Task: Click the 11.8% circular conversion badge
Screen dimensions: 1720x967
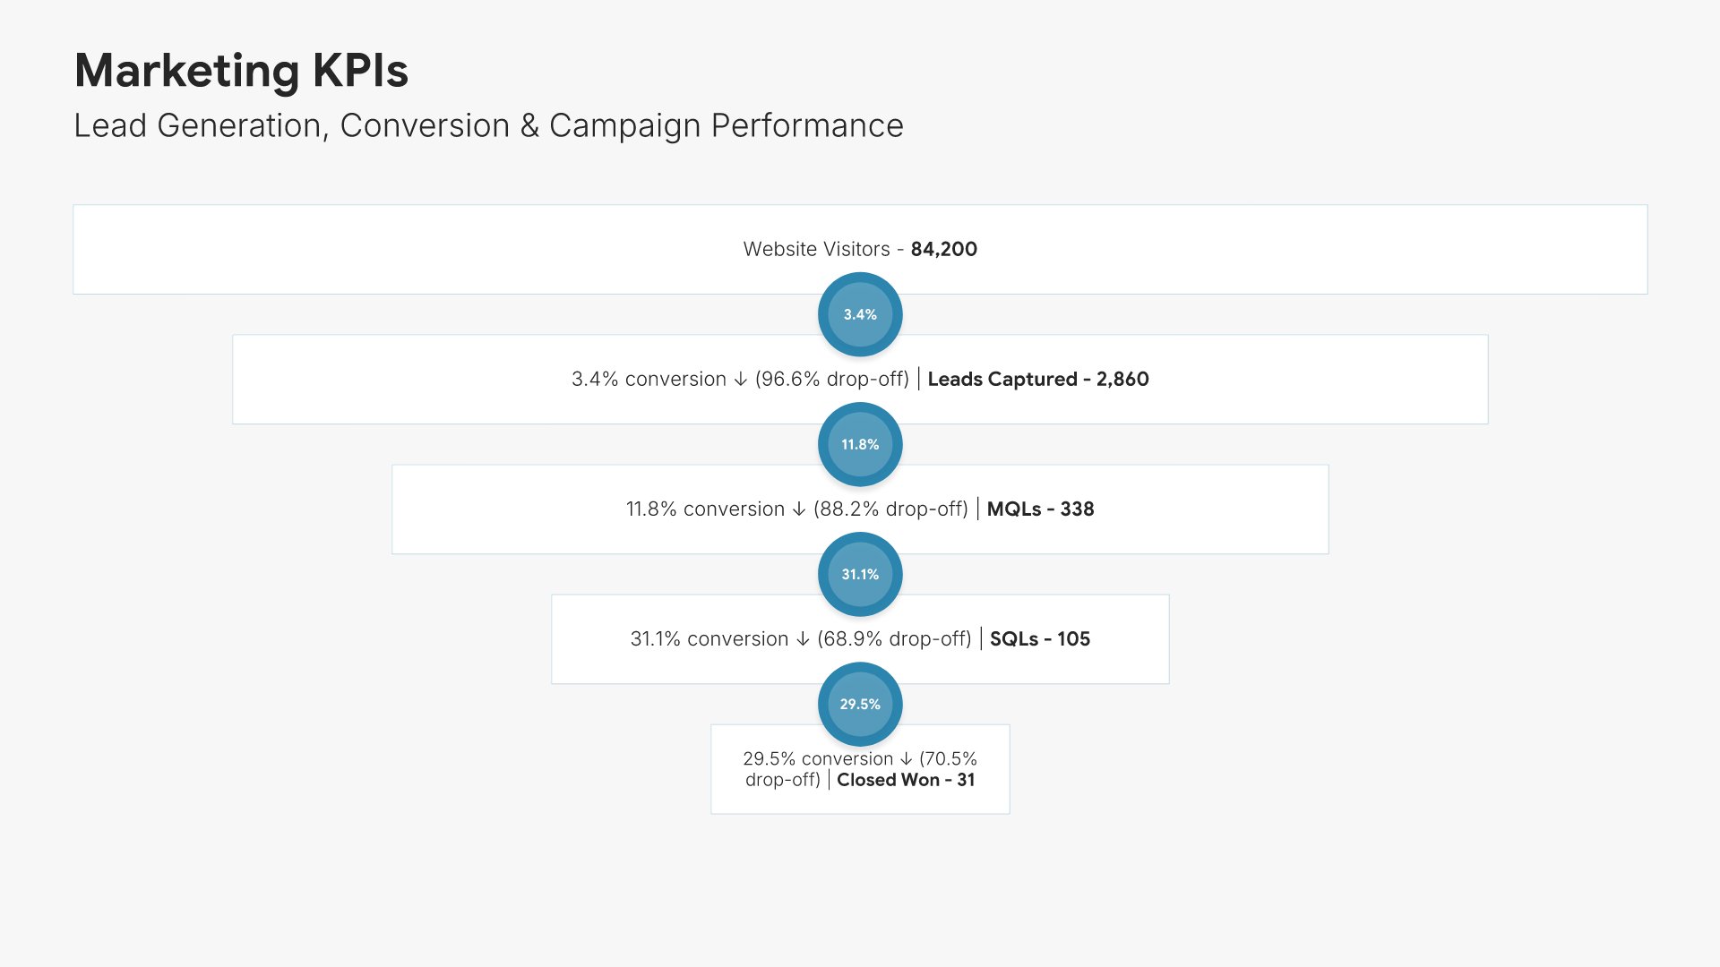Action: click(x=860, y=444)
